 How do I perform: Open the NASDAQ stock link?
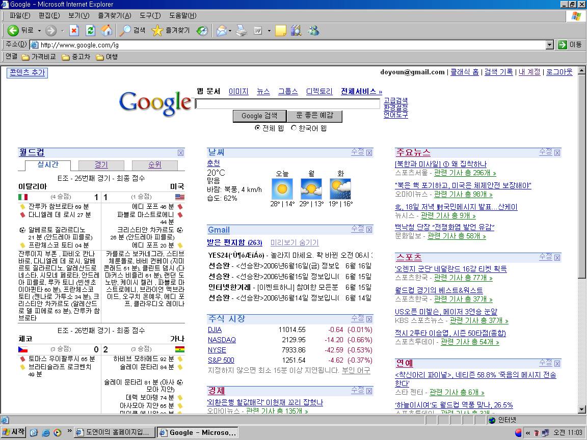pyautogui.click(x=222, y=340)
